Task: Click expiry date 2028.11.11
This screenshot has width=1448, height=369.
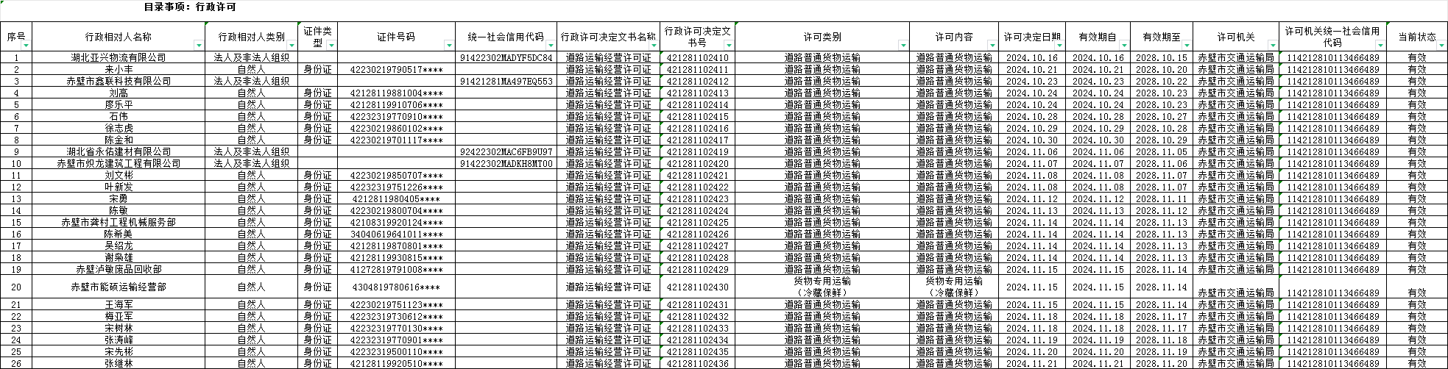Action: (x=1162, y=198)
